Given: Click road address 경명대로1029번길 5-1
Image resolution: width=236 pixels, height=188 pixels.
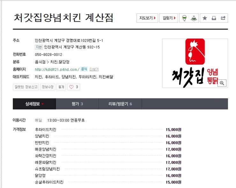Looking at the screenshot, I should [85, 40].
